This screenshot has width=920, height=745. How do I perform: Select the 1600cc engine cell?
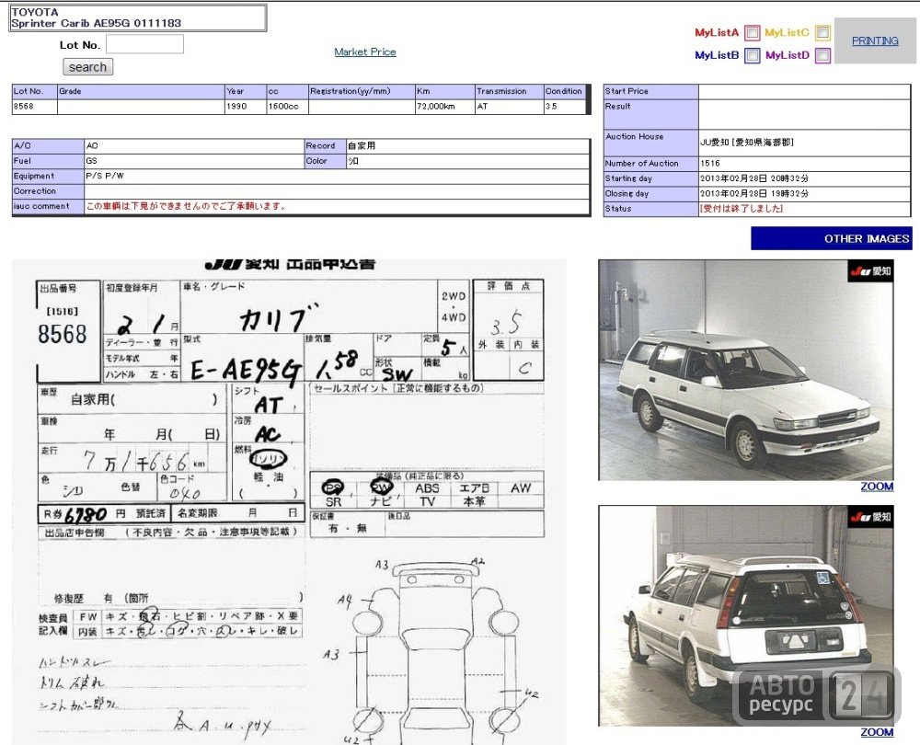point(287,107)
